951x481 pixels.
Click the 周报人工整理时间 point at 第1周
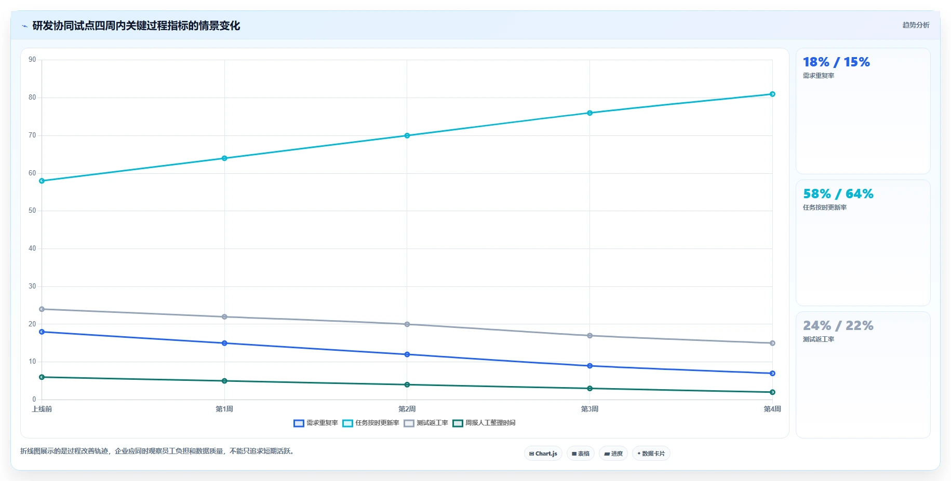pyautogui.click(x=224, y=381)
